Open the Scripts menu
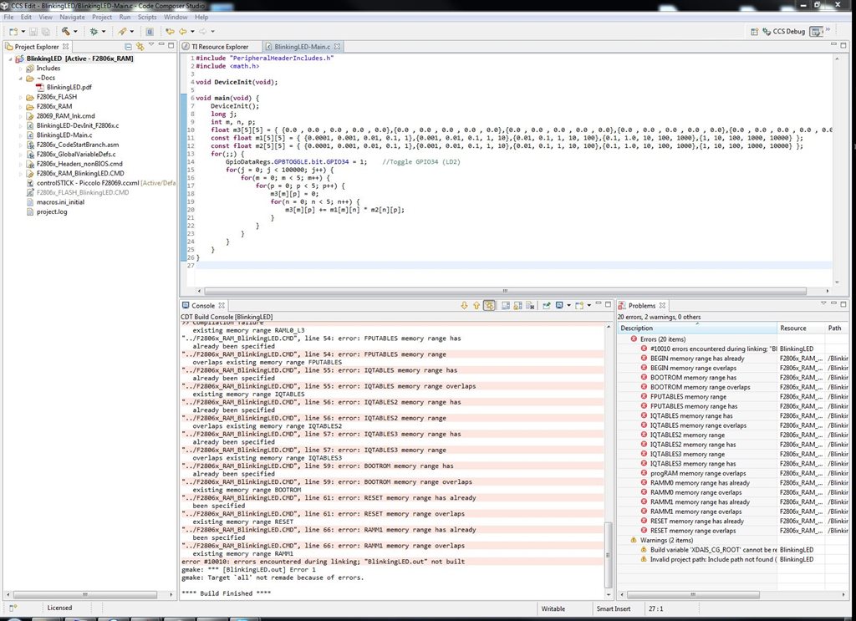The height and width of the screenshot is (621, 856). 147,17
